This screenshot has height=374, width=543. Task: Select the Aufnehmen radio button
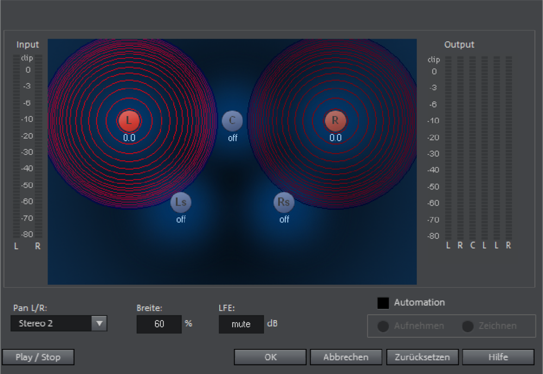(383, 326)
